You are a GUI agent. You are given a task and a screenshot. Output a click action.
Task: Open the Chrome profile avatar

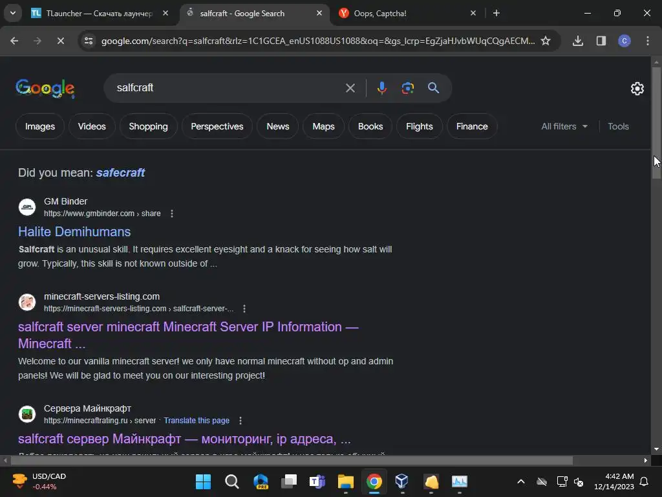[x=625, y=41]
